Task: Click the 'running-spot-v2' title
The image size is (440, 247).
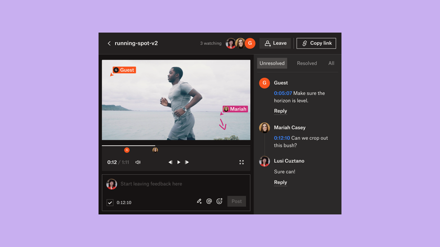Action: 136,43
